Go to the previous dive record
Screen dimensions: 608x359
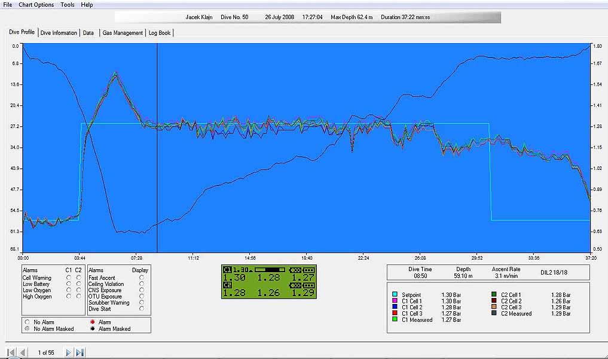click(23, 352)
